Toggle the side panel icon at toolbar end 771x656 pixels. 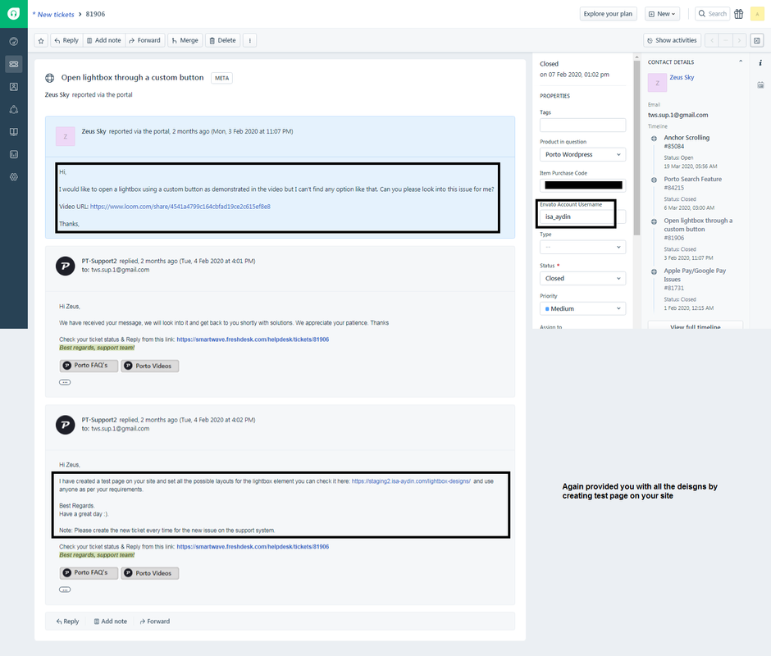(x=757, y=40)
